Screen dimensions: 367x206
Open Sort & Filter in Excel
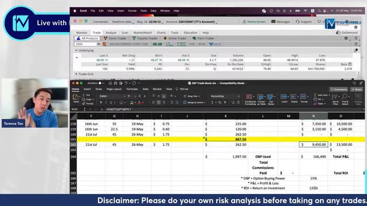click(335, 99)
